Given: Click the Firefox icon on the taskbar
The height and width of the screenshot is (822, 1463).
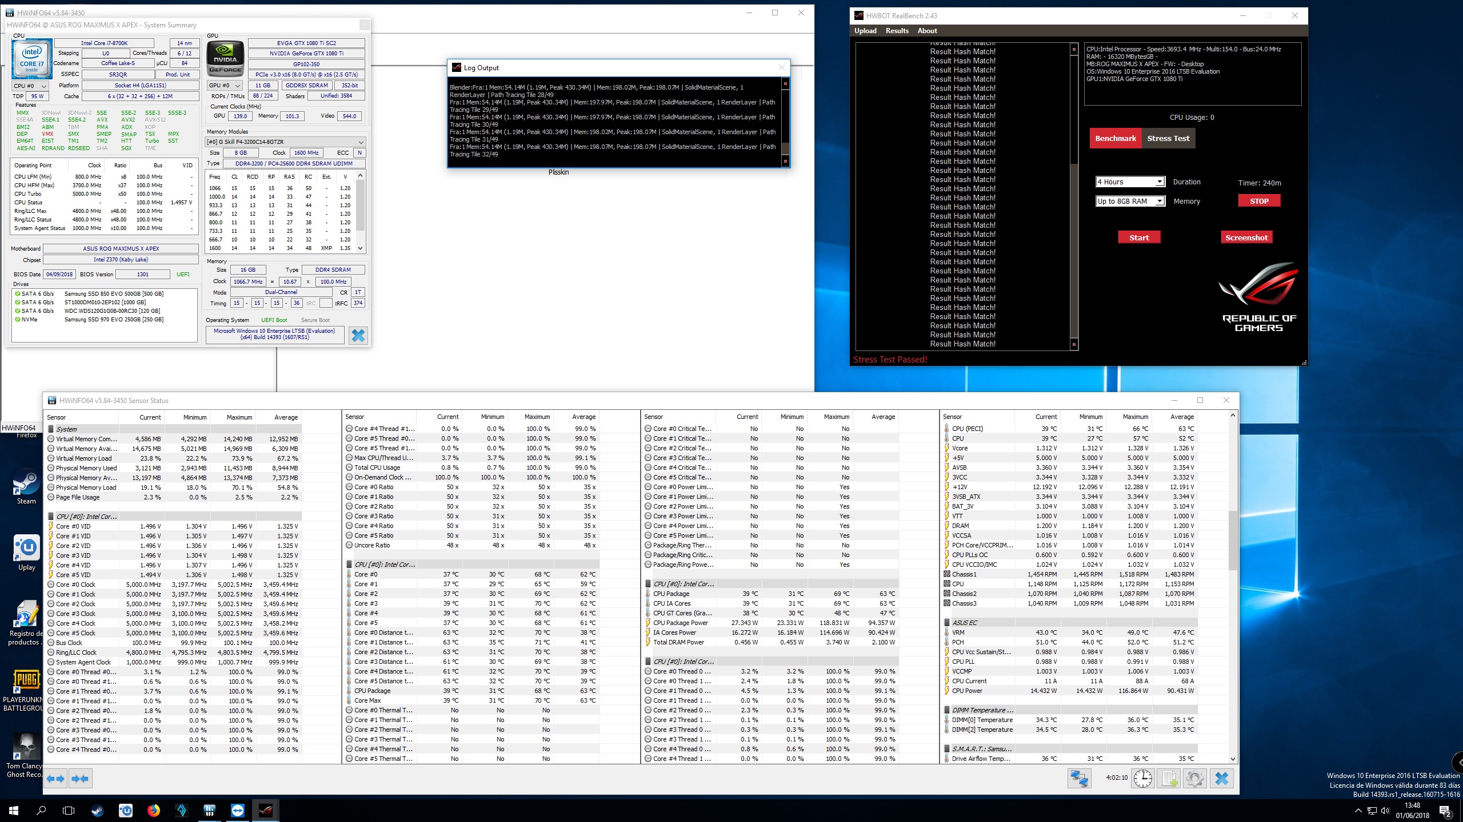Looking at the screenshot, I should [153, 810].
